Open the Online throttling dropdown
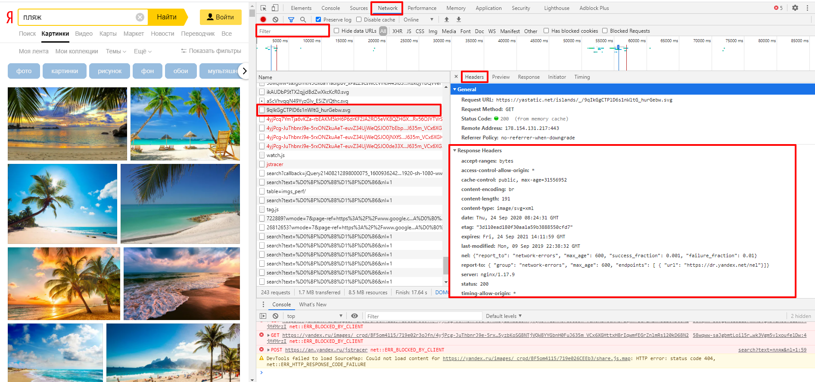 (418, 19)
